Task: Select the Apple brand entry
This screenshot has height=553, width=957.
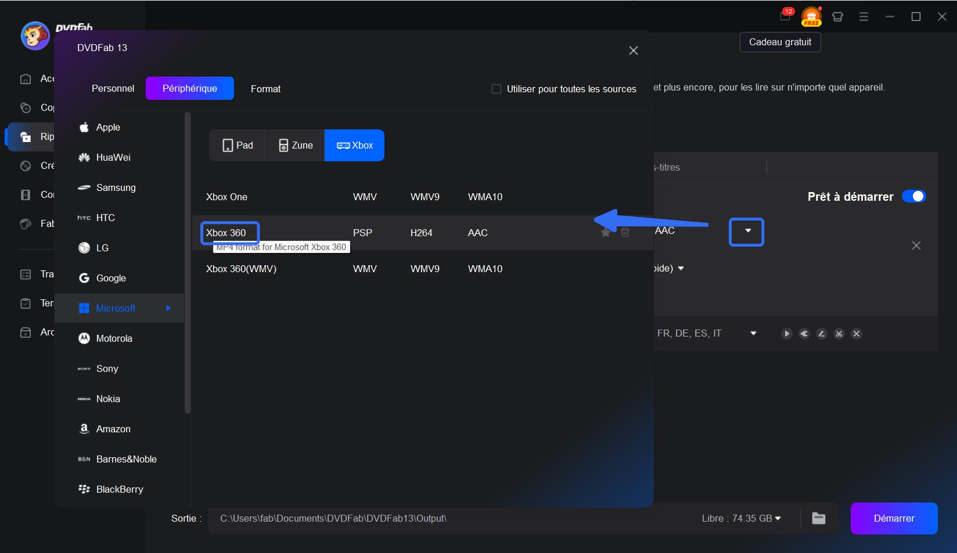Action: coord(119,127)
